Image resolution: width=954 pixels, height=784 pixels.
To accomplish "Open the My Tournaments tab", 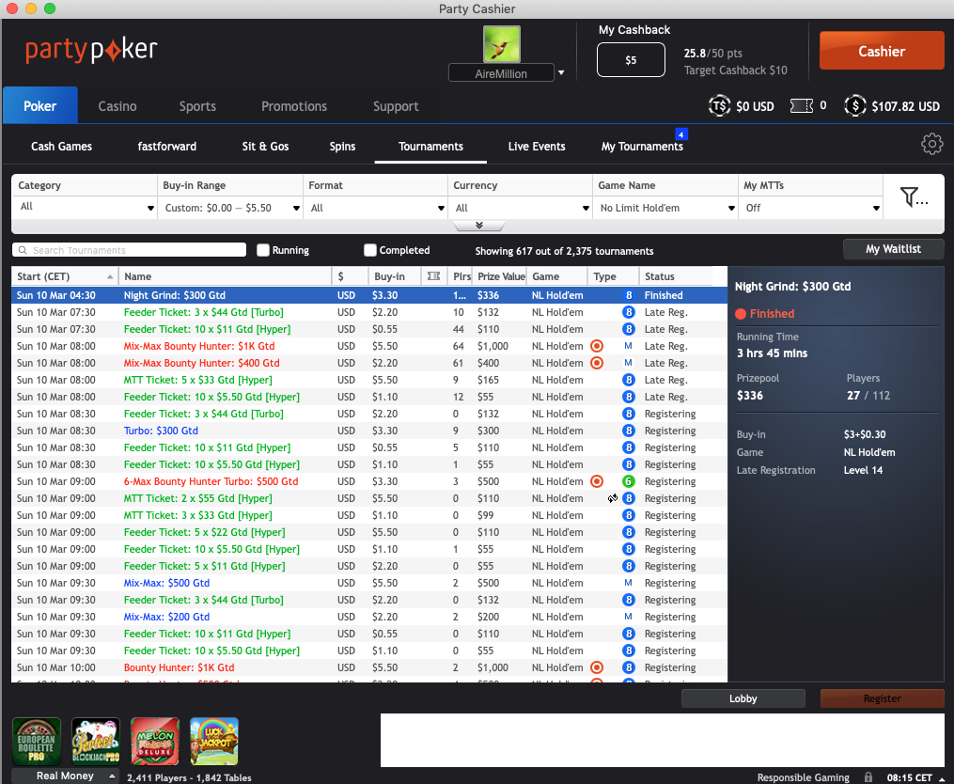I will 642,146.
